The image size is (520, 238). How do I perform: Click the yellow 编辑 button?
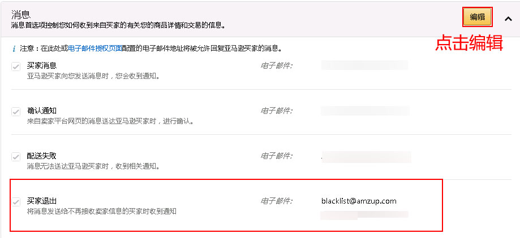(x=477, y=17)
